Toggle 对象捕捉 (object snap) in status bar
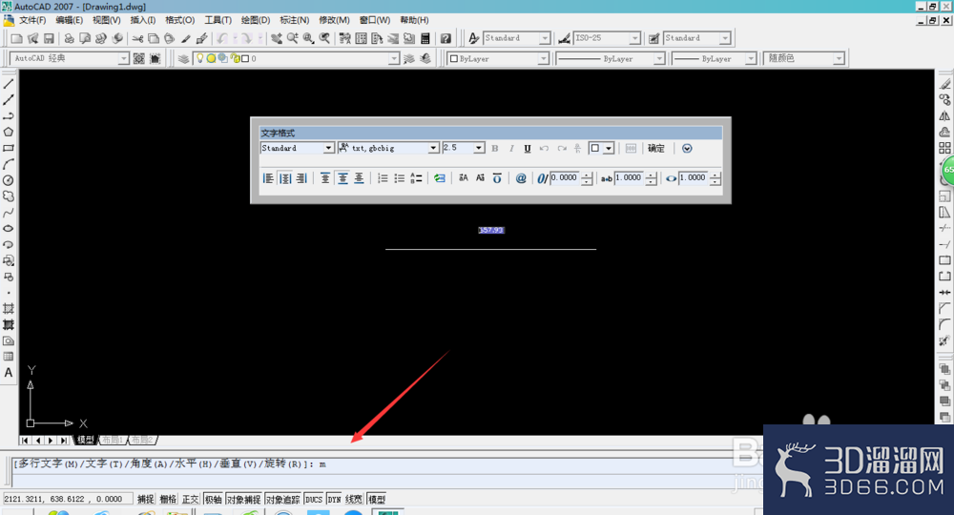The height and width of the screenshot is (515, 954). [244, 499]
